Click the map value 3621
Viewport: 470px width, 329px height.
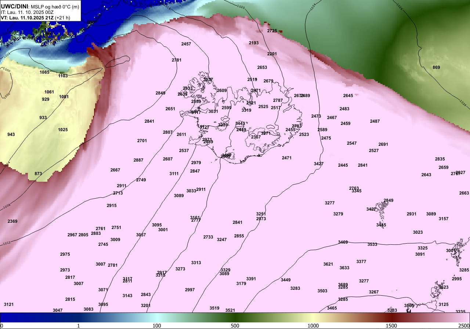[328, 264]
